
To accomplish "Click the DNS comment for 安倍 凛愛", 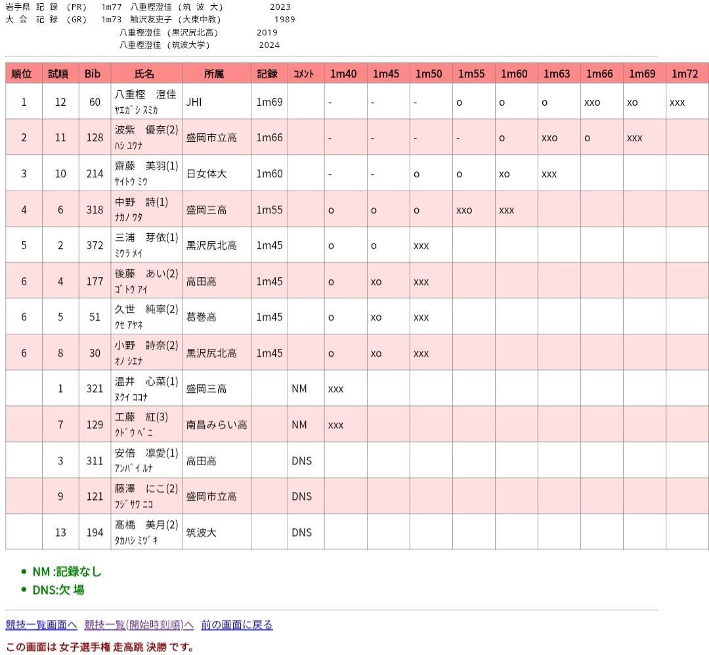I will [x=301, y=461].
